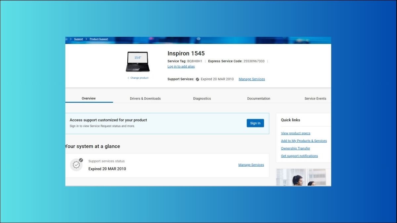Click Get support notifications link
Screen dimensions: 397x223
[x=299, y=156]
